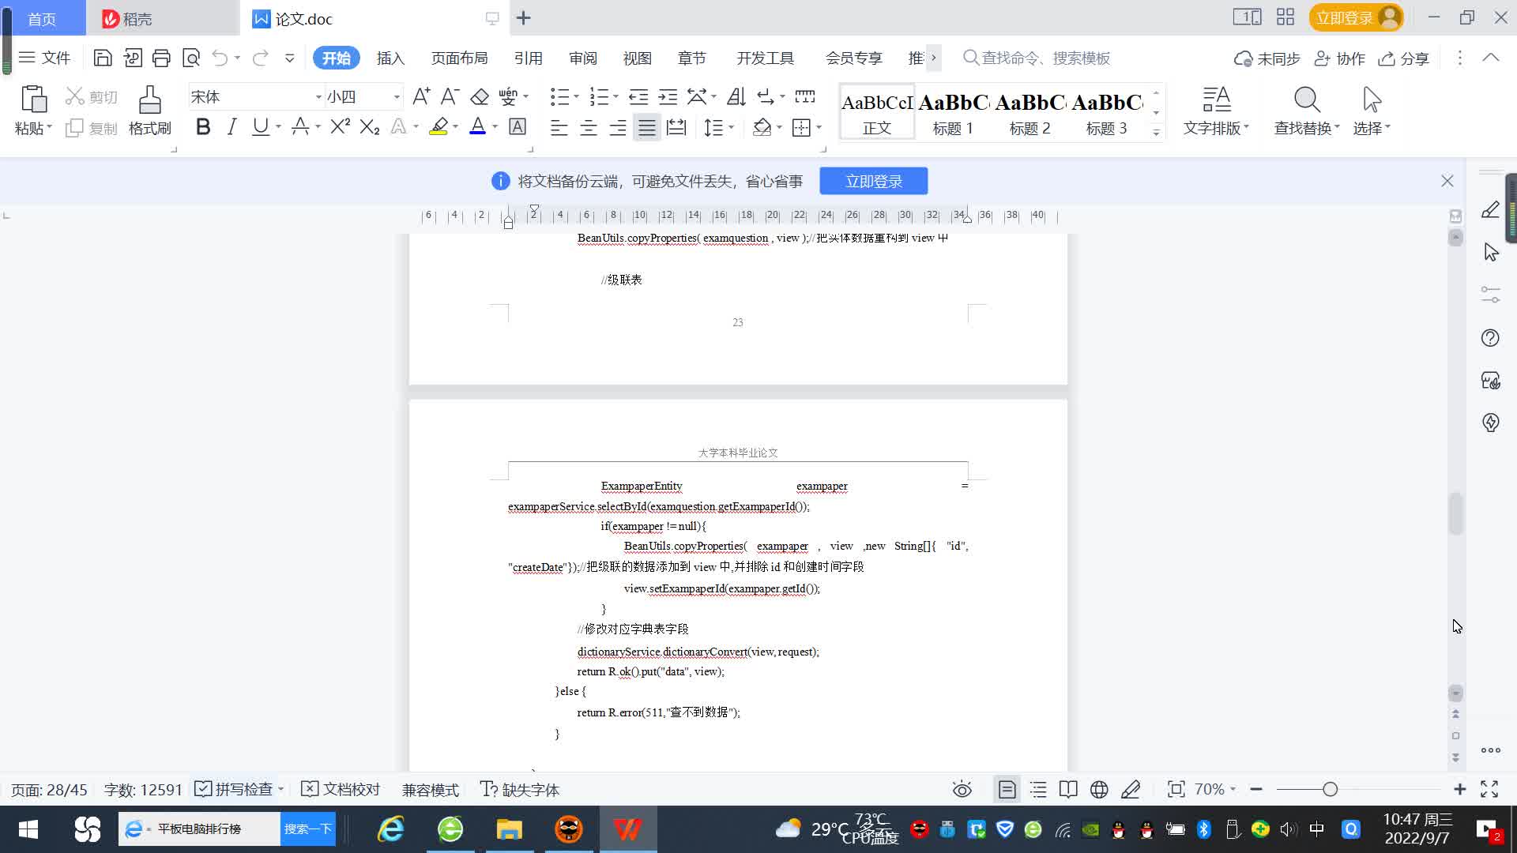Screen dimensions: 1517x853
Task: Switch to Eye Protection mode icon in status bar
Action: pos(962,789)
